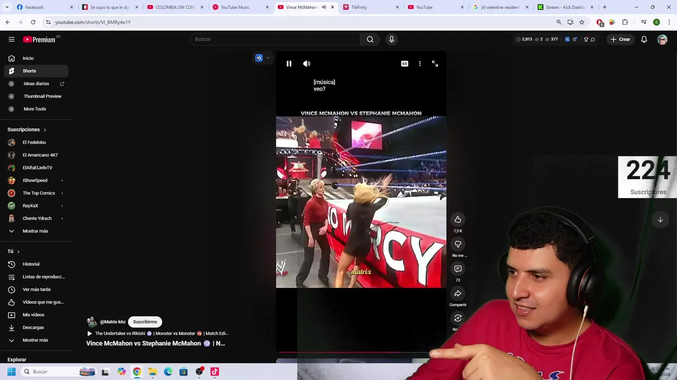Go to the next Short arrow
This screenshot has height=380, width=677.
pyautogui.click(x=660, y=220)
